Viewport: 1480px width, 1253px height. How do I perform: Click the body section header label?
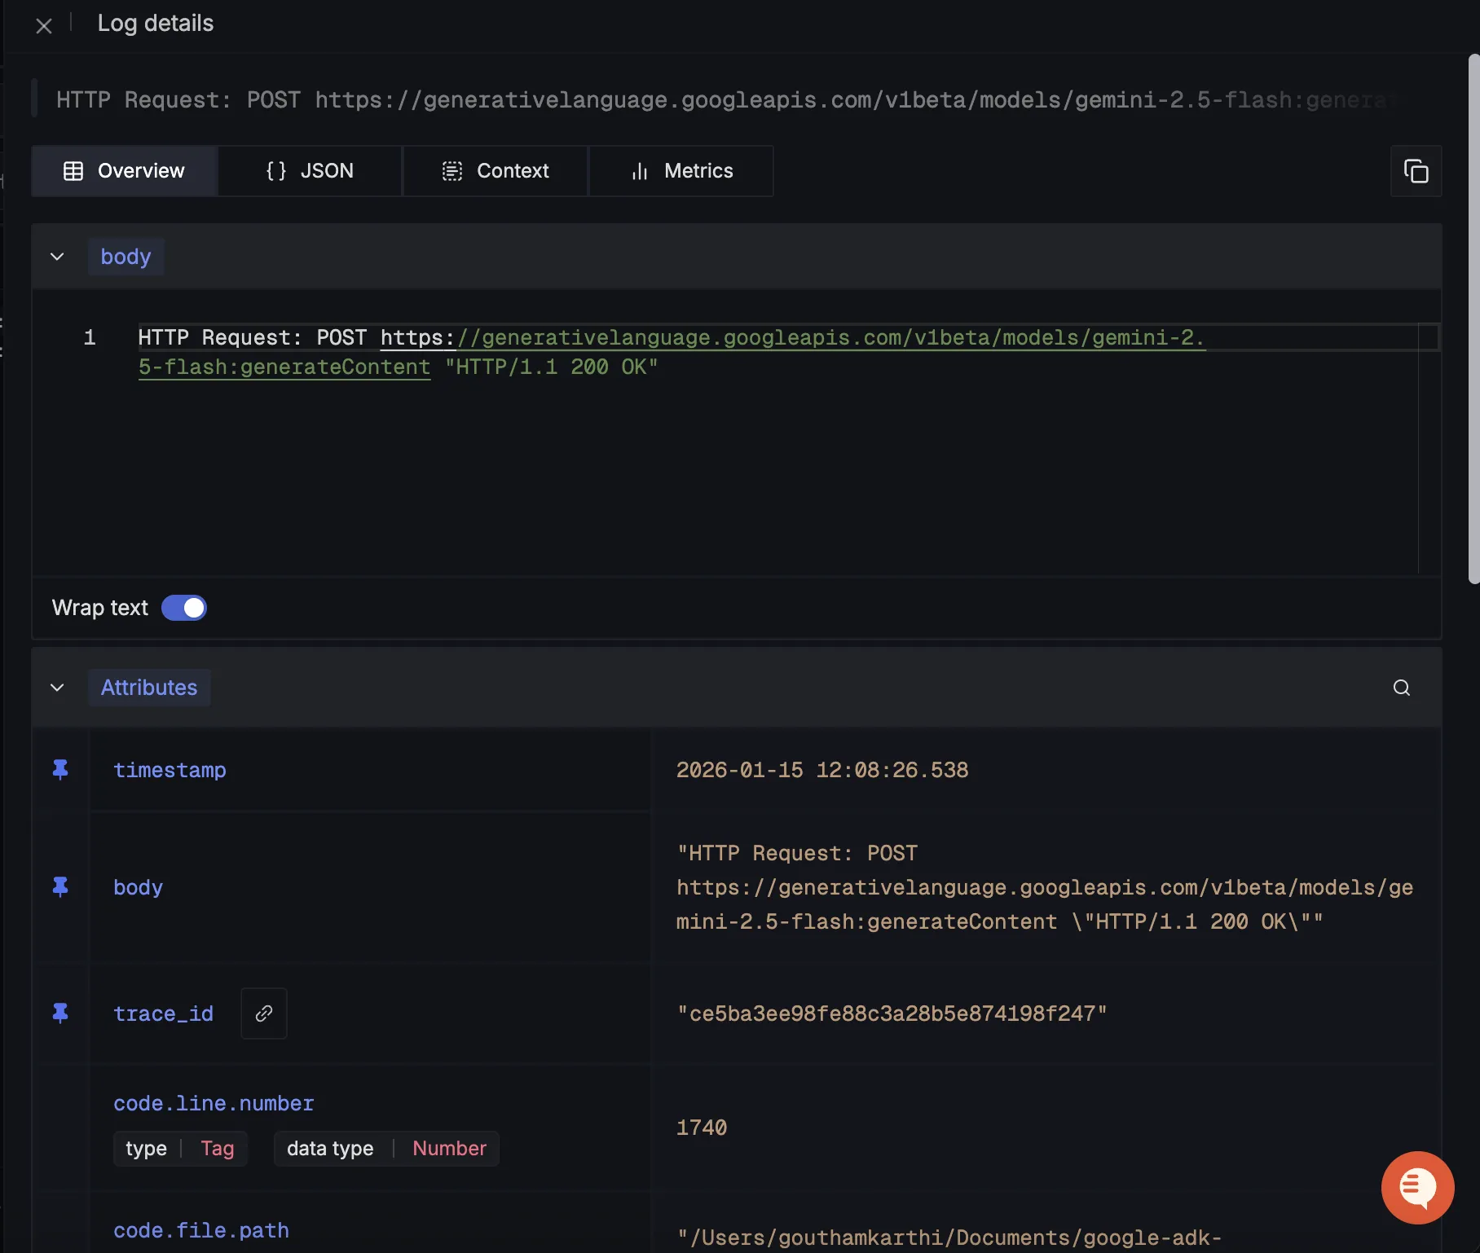pyautogui.click(x=126, y=257)
